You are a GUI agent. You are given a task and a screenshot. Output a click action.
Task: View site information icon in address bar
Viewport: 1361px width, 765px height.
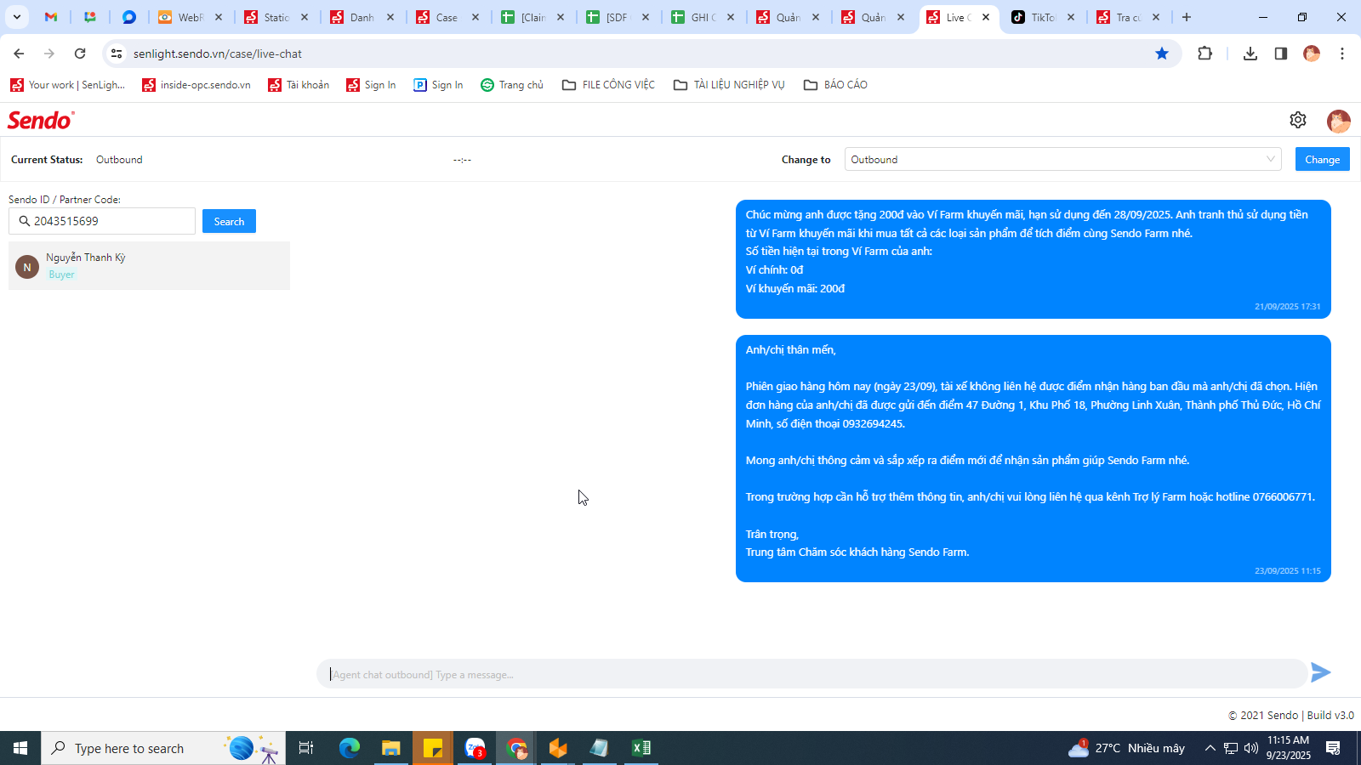coord(117,54)
